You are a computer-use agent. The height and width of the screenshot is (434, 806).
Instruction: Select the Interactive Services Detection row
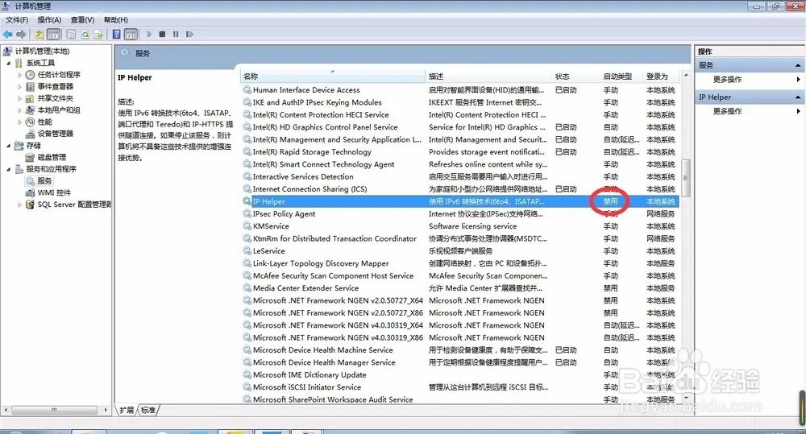460,176
